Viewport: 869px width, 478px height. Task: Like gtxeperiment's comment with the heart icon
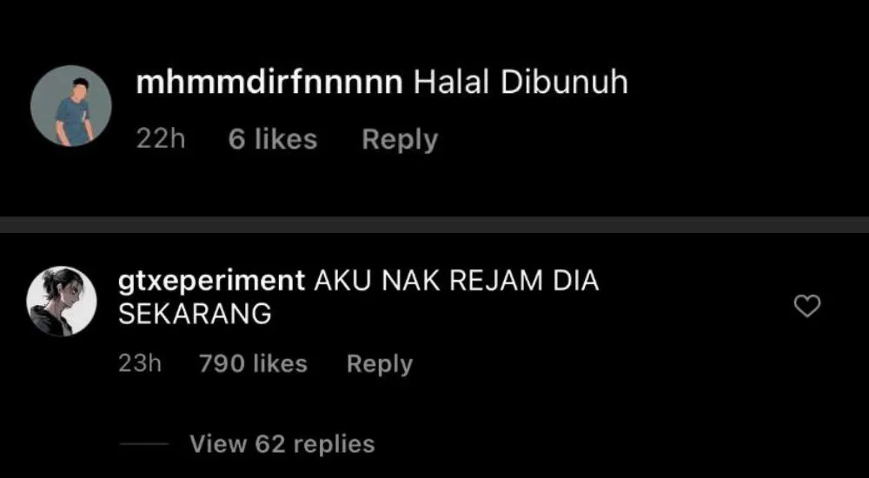tap(807, 306)
